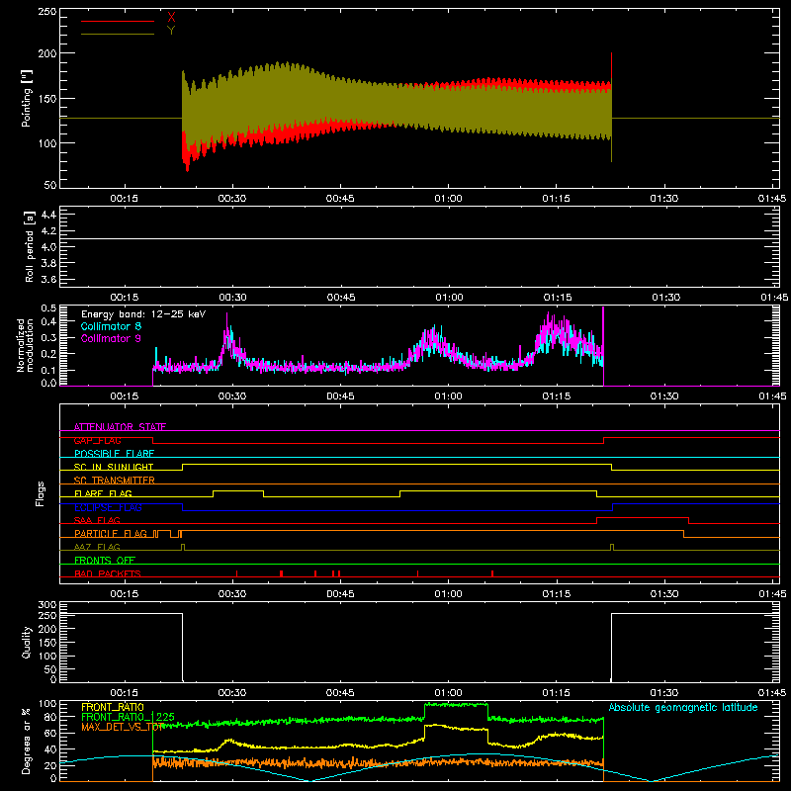Click the Pointing axis label
This screenshot has width=791, height=791.
coord(27,98)
